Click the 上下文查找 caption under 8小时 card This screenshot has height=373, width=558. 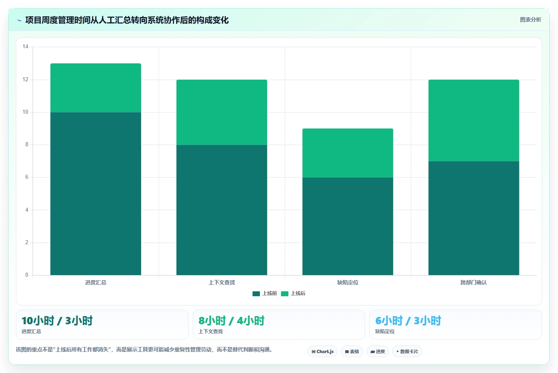(211, 332)
